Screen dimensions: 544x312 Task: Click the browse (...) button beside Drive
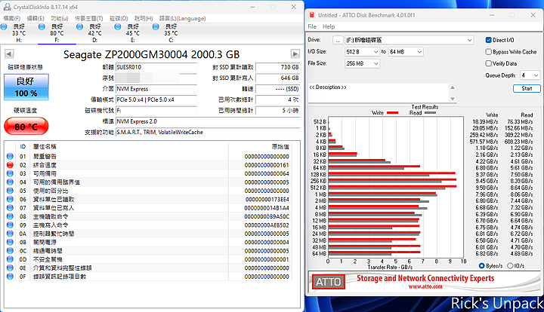[338, 41]
